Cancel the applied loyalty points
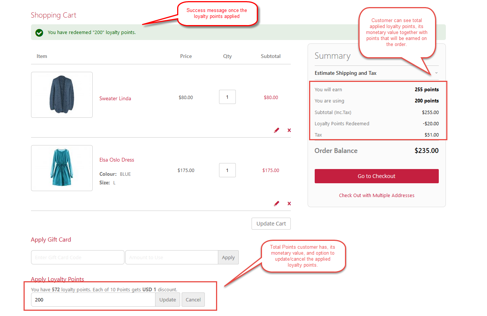This screenshot has width=487, height=316. click(x=193, y=300)
